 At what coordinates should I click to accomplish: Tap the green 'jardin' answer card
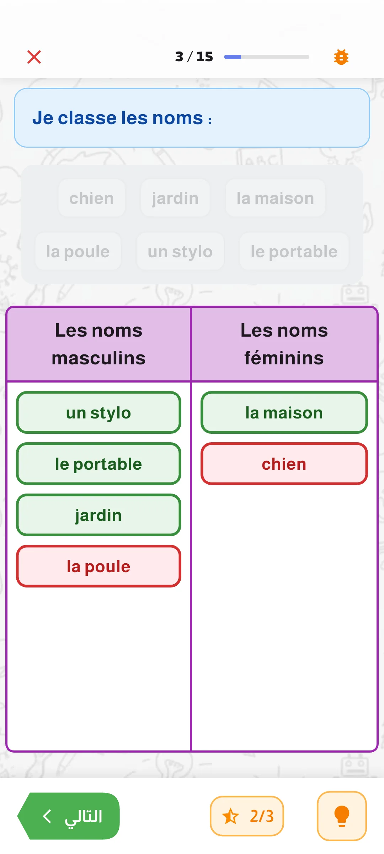98,515
